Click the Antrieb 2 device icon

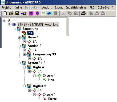(x=24, y=46)
